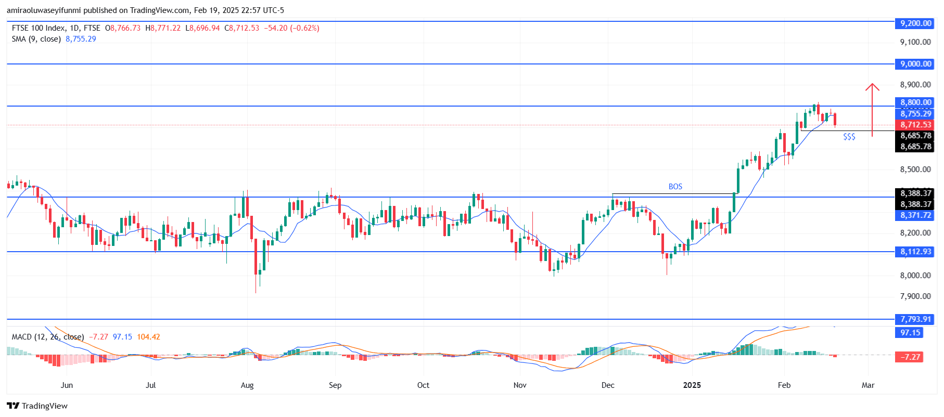Click the 97.15 MACD value label
This screenshot has width=944, height=417.
point(910,333)
